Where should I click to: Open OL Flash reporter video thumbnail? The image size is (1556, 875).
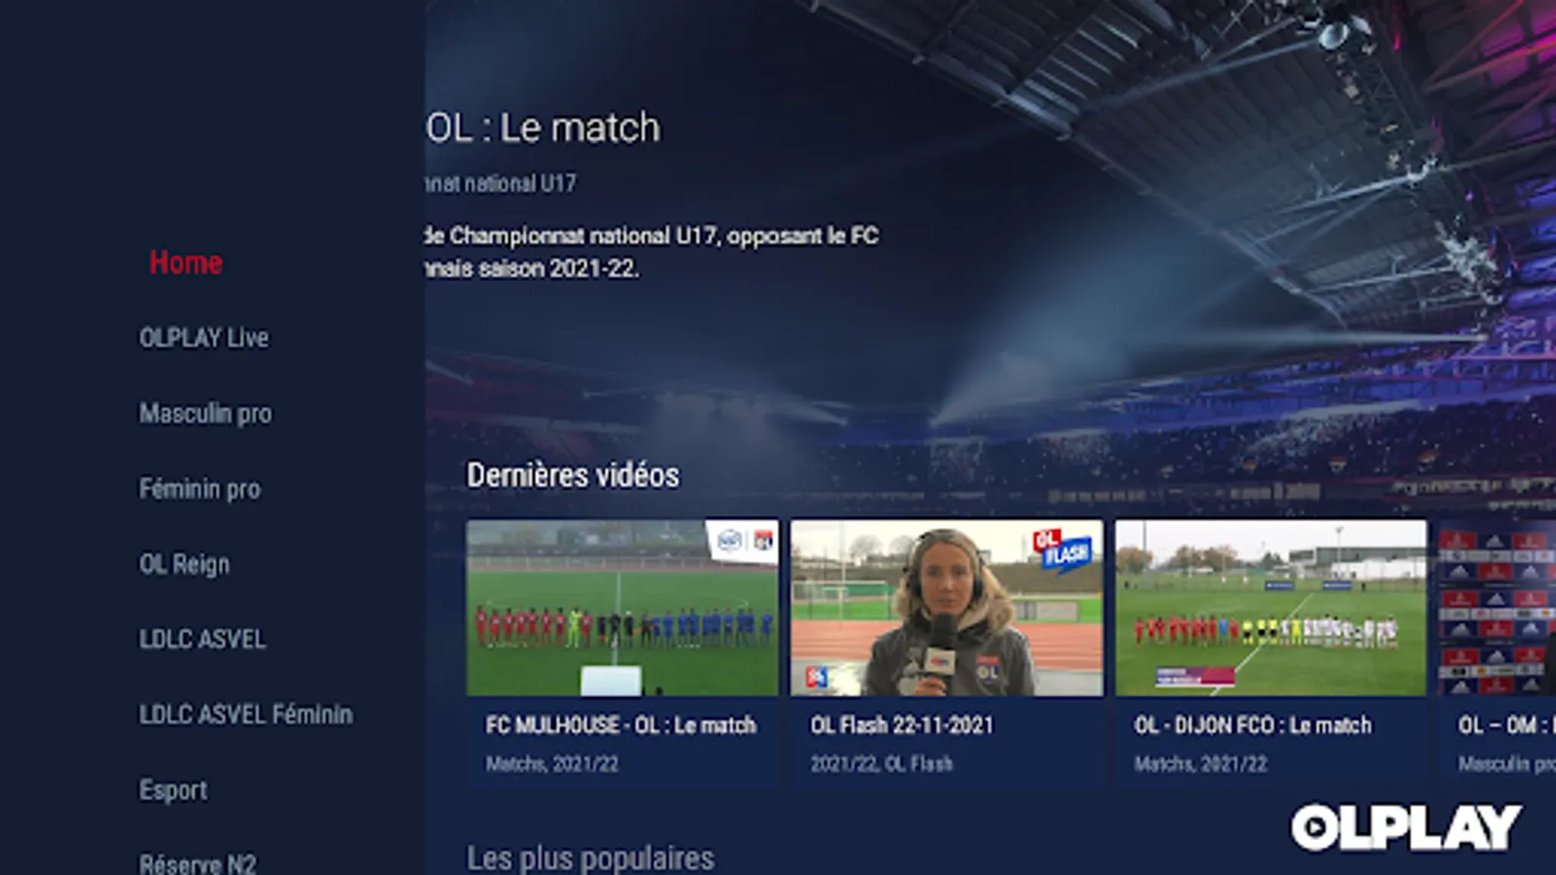(x=946, y=608)
